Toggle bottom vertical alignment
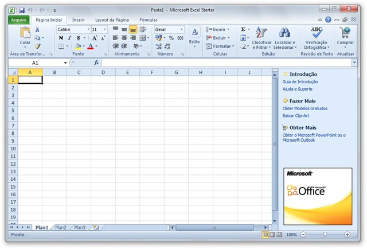The height and width of the screenshot is (249, 367). (x=133, y=29)
